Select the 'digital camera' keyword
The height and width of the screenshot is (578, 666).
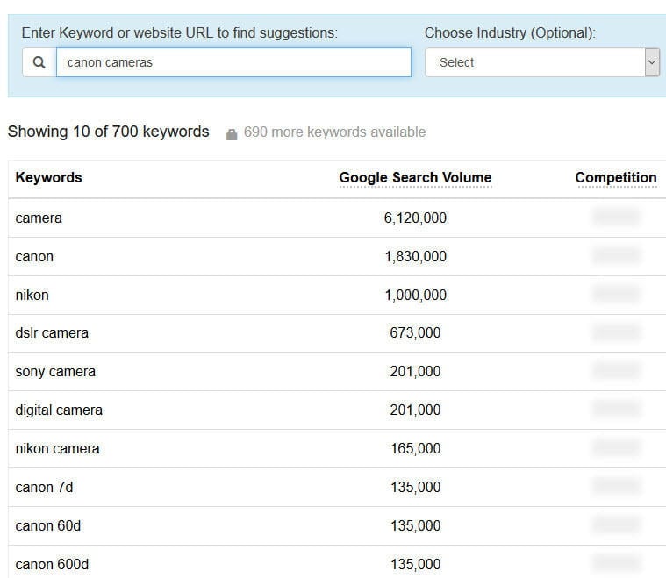click(59, 410)
